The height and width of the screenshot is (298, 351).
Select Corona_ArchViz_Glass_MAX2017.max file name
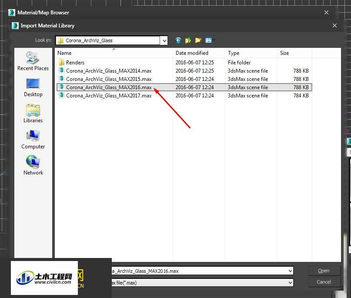pos(109,96)
